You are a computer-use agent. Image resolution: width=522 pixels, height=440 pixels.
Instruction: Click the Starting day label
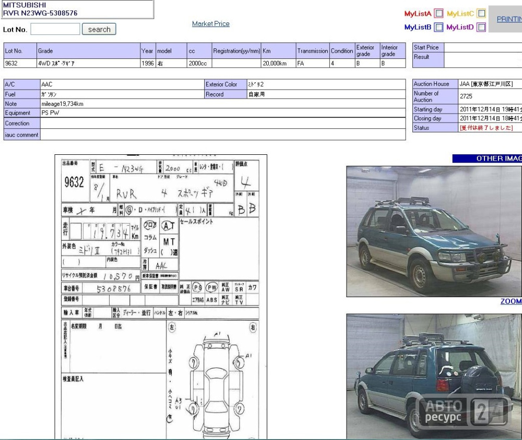(x=435, y=109)
